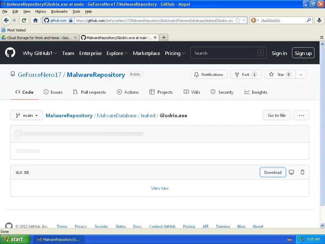325x244 pixels.
Task: Open the Bookmarks menu
Action: click(59, 11)
